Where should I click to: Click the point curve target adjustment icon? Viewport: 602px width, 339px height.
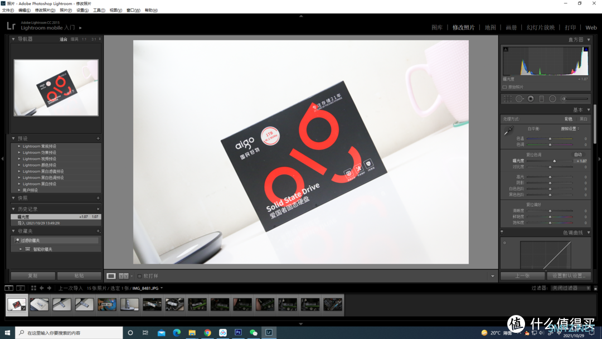(505, 243)
